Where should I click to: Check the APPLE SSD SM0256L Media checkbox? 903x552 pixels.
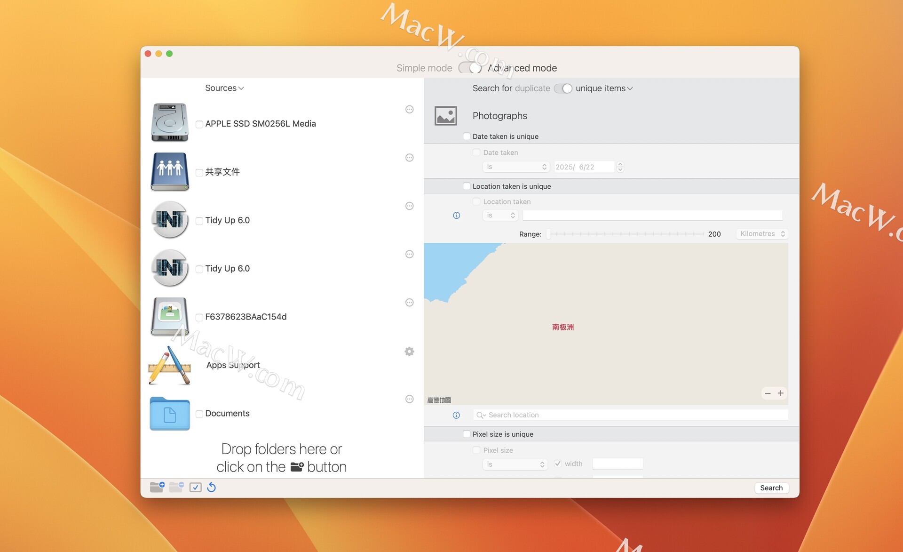pyautogui.click(x=199, y=124)
